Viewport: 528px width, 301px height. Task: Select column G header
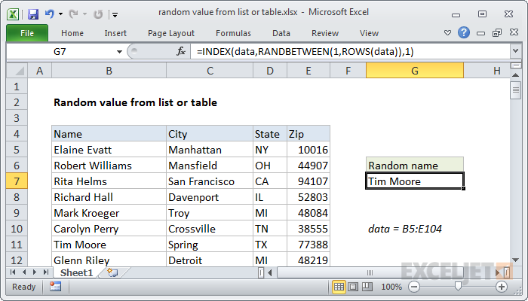tap(415, 71)
